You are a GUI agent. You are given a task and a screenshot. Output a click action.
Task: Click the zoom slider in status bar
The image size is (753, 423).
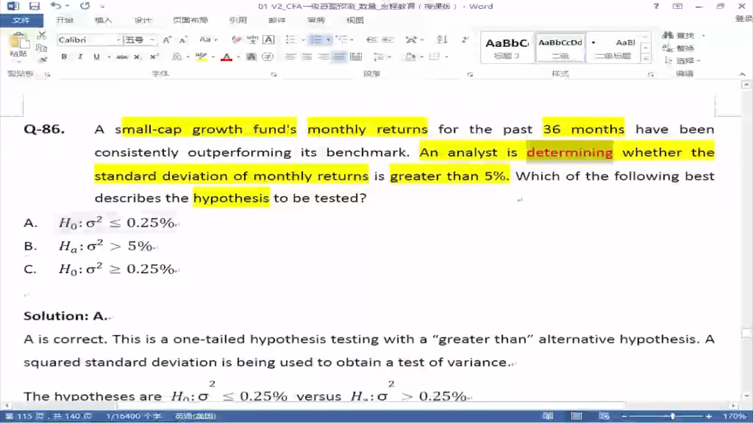point(673,417)
